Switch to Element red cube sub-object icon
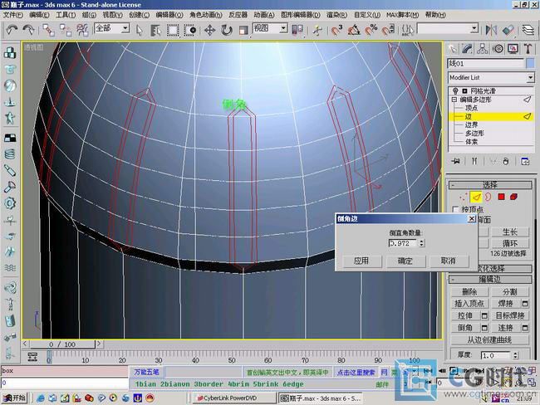This screenshot has width=540, height=405. coord(513,197)
